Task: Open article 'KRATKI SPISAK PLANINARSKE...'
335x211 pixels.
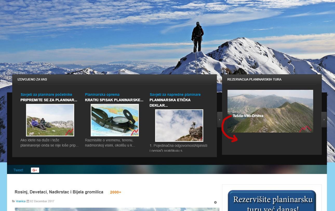Action: (x=114, y=100)
